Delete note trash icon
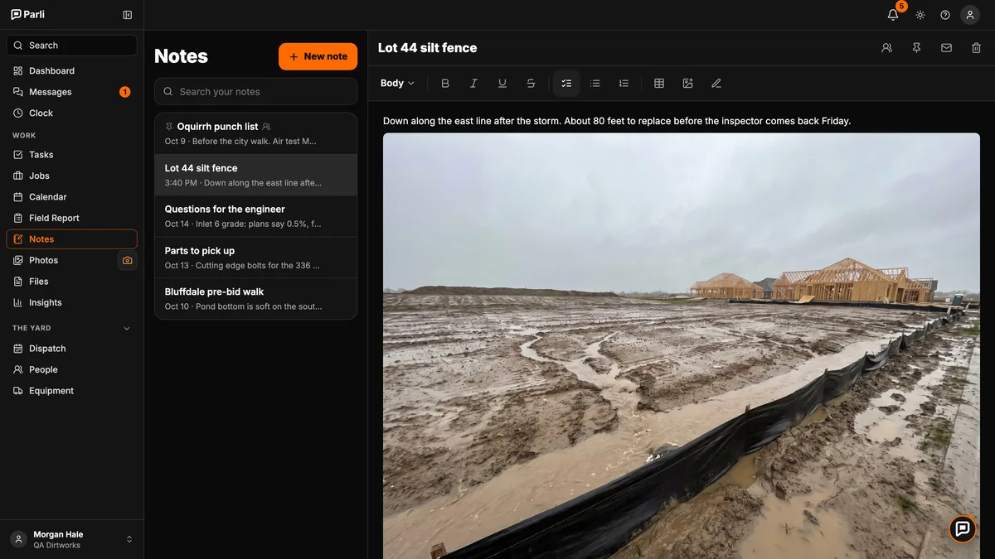The image size is (995, 559). click(976, 48)
